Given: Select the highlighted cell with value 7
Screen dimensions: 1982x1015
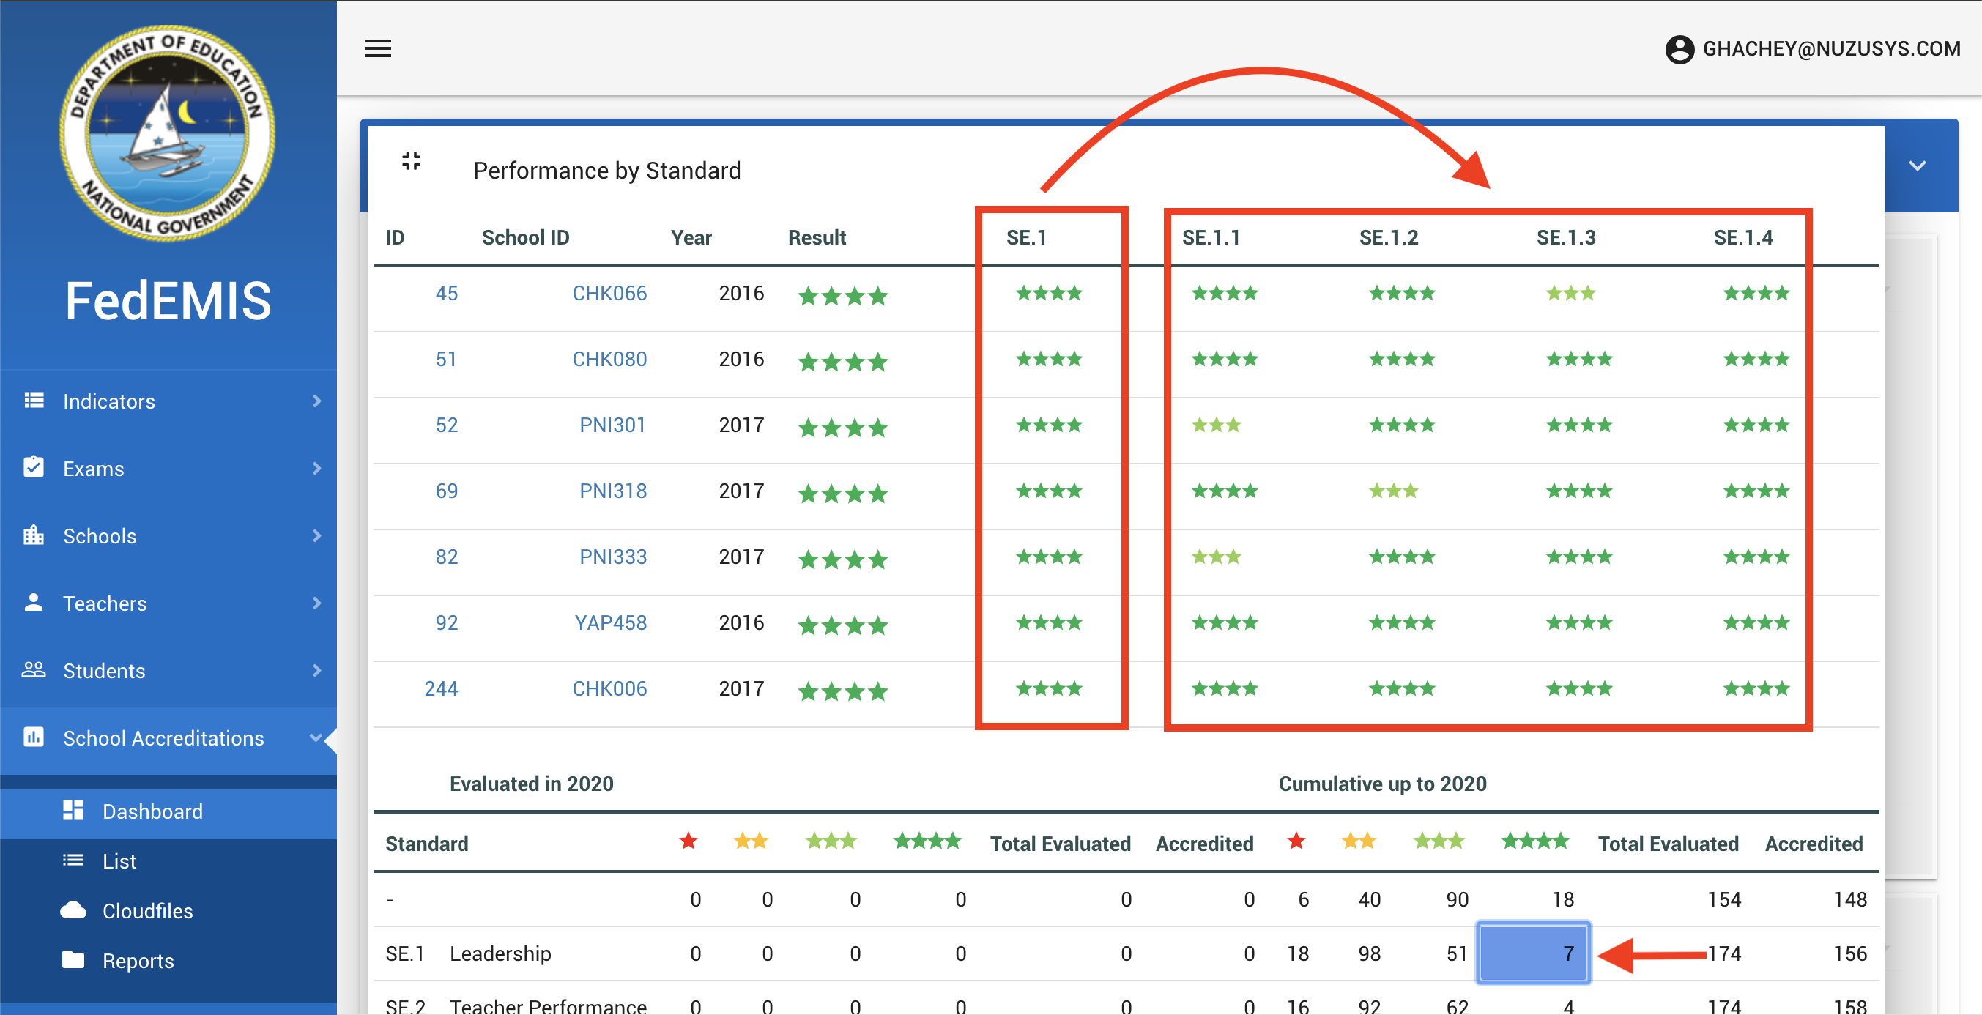Looking at the screenshot, I should pos(1533,953).
